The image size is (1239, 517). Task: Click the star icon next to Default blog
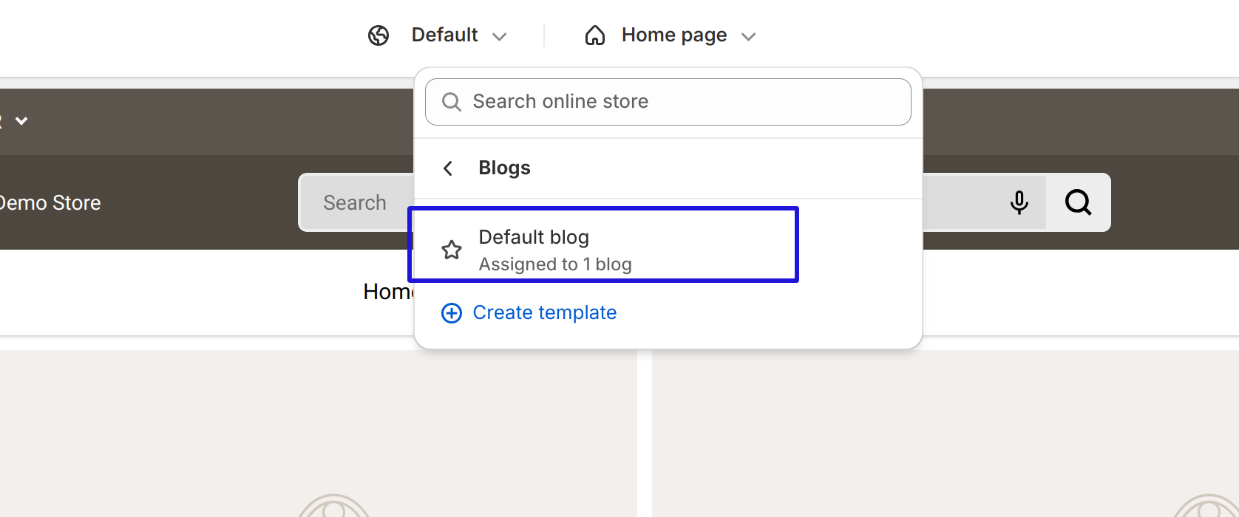(452, 250)
